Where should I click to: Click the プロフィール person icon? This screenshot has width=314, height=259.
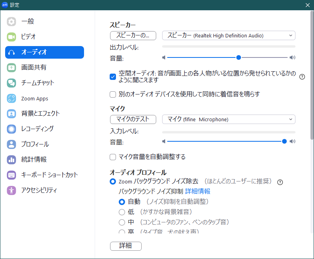(x=11, y=144)
